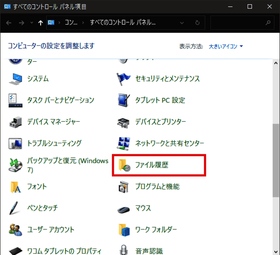Open the recent locations dropdown arrow
The width and height of the screenshot is (280, 255).
coord(31,23)
